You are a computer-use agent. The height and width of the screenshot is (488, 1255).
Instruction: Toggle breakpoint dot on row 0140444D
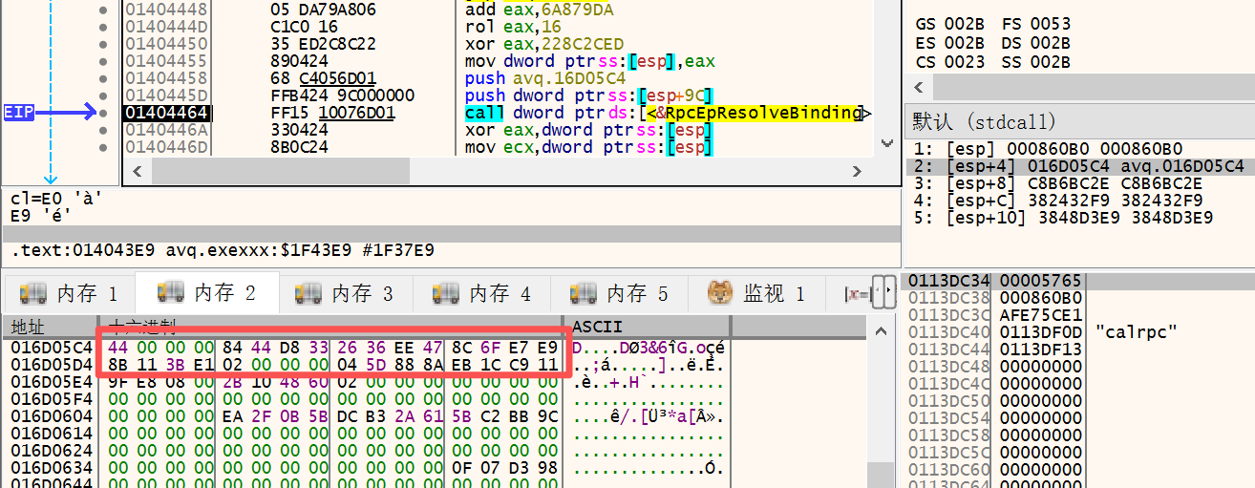pyautogui.click(x=103, y=28)
